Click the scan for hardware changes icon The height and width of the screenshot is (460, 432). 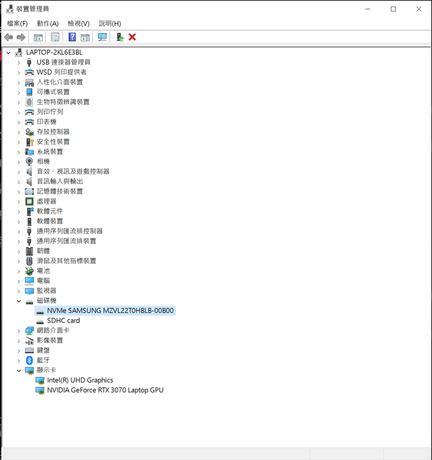[102, 37]
